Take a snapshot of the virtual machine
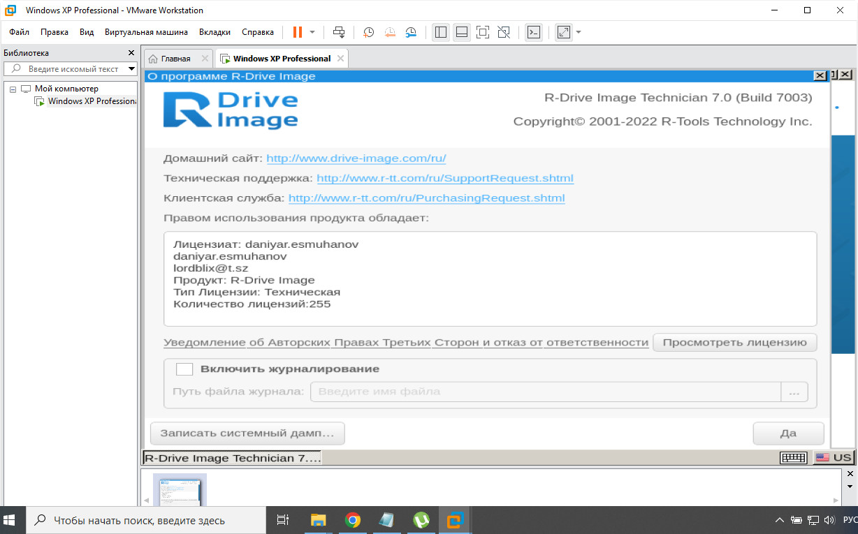This screenshot has height=534, width=858. (368, 32)
